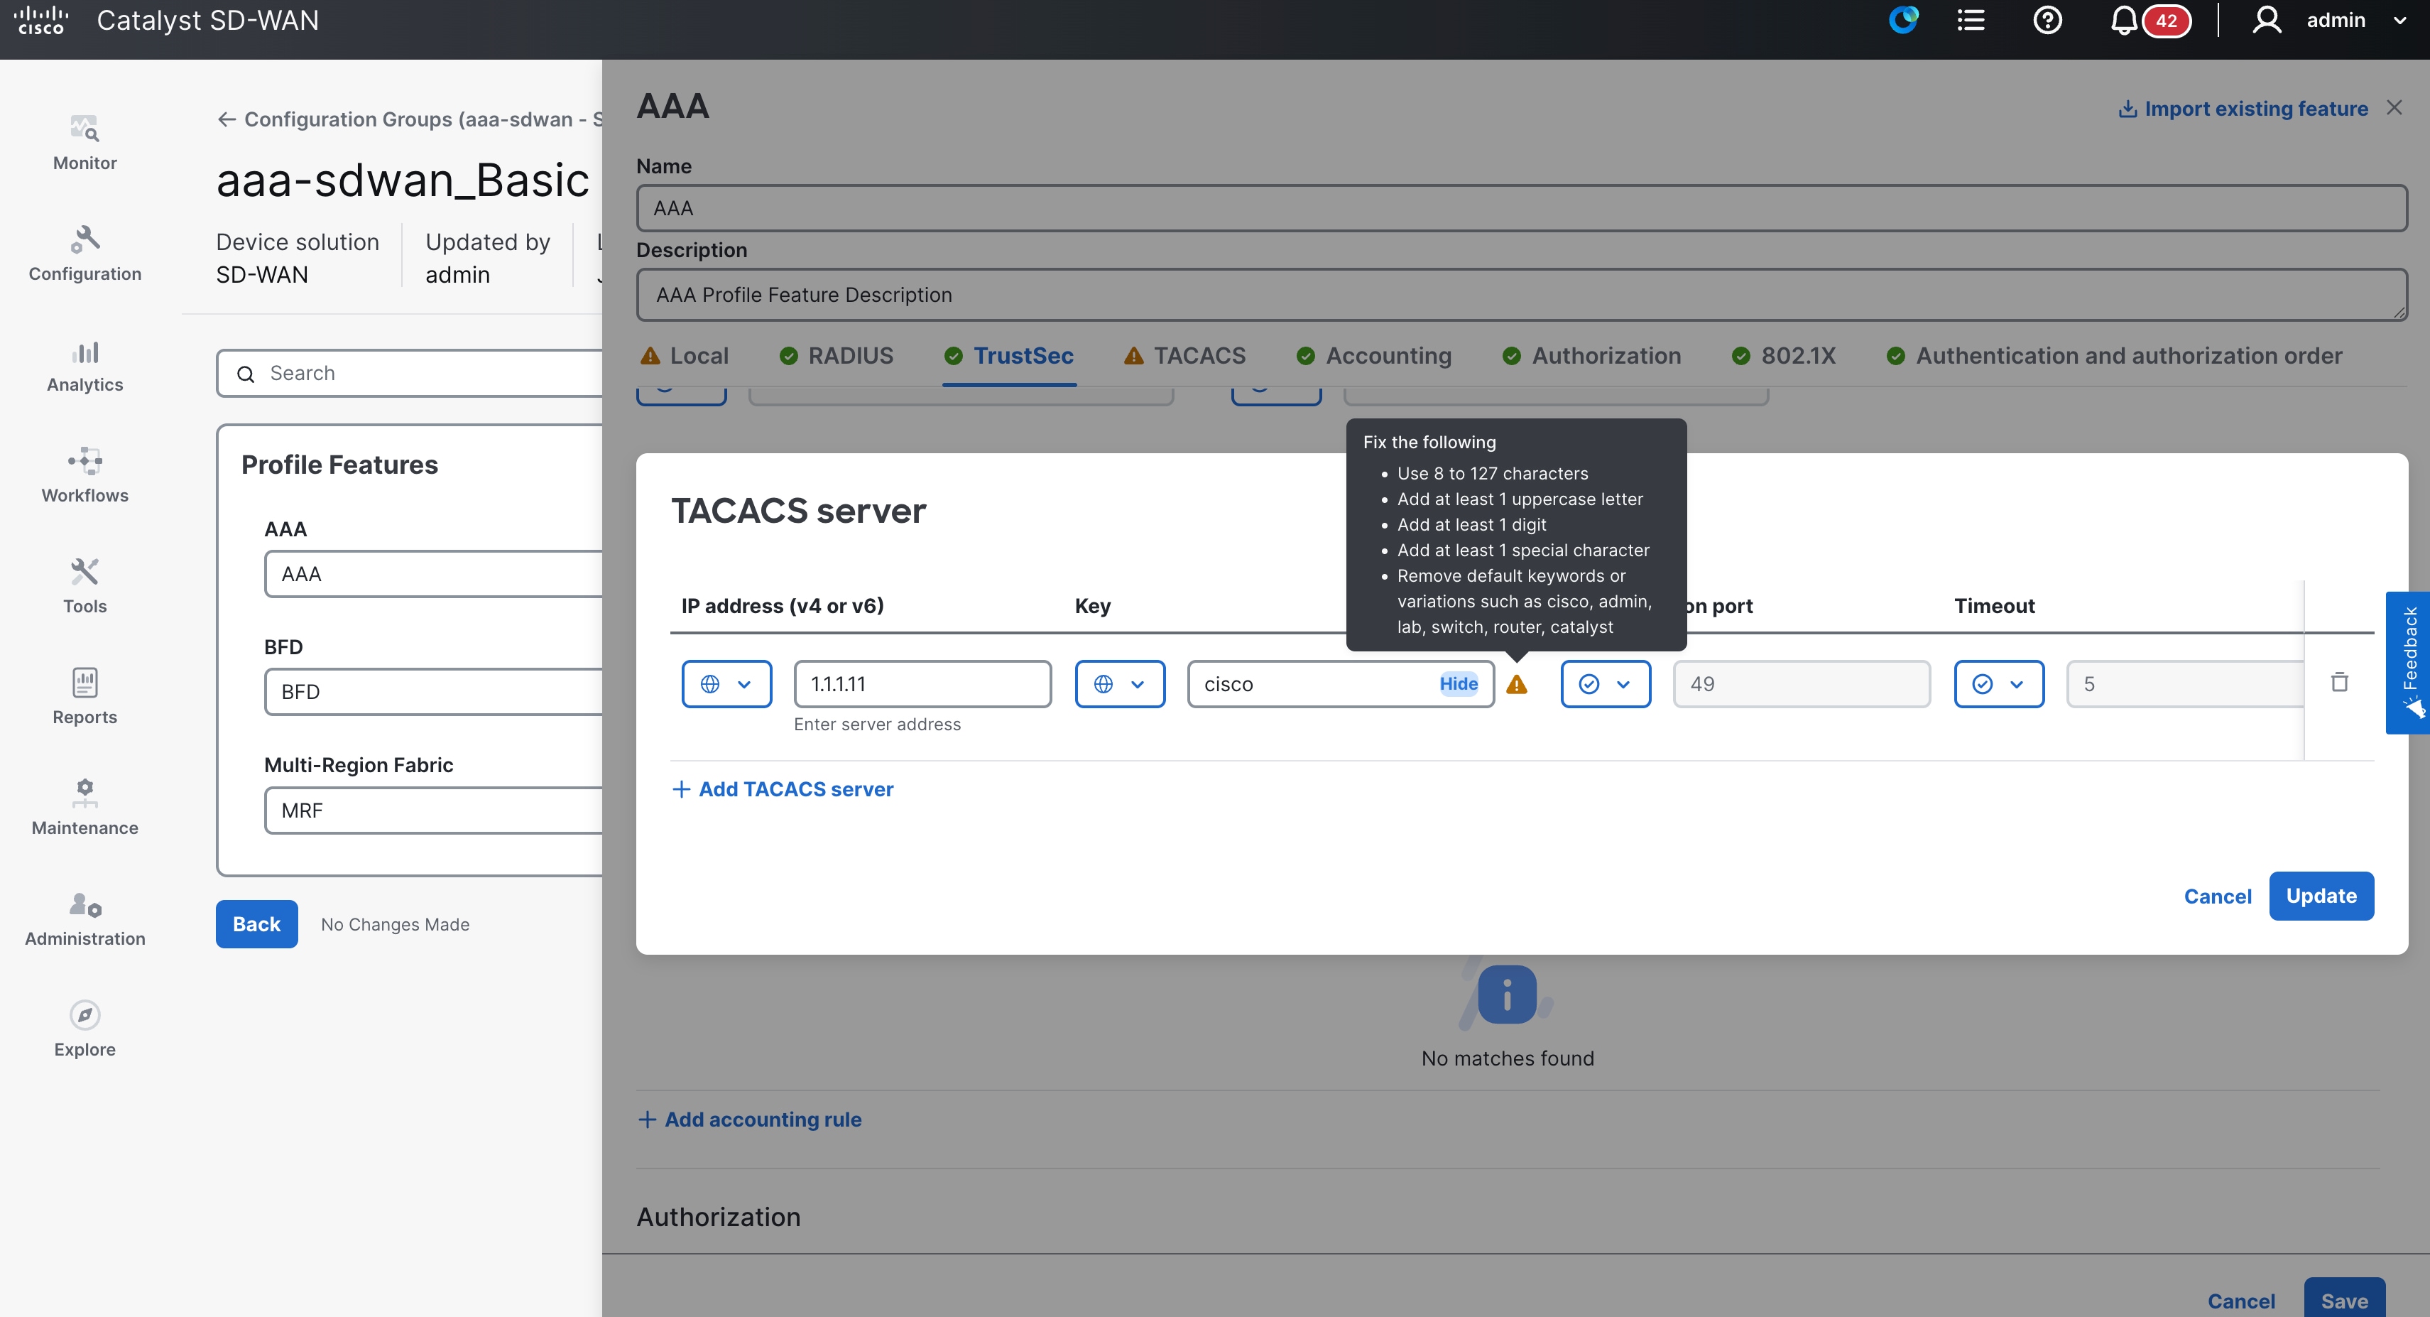The image size is (2430, 1317).
Task: Open Authentication and authorization order tab
Action: coord(2114,356)
